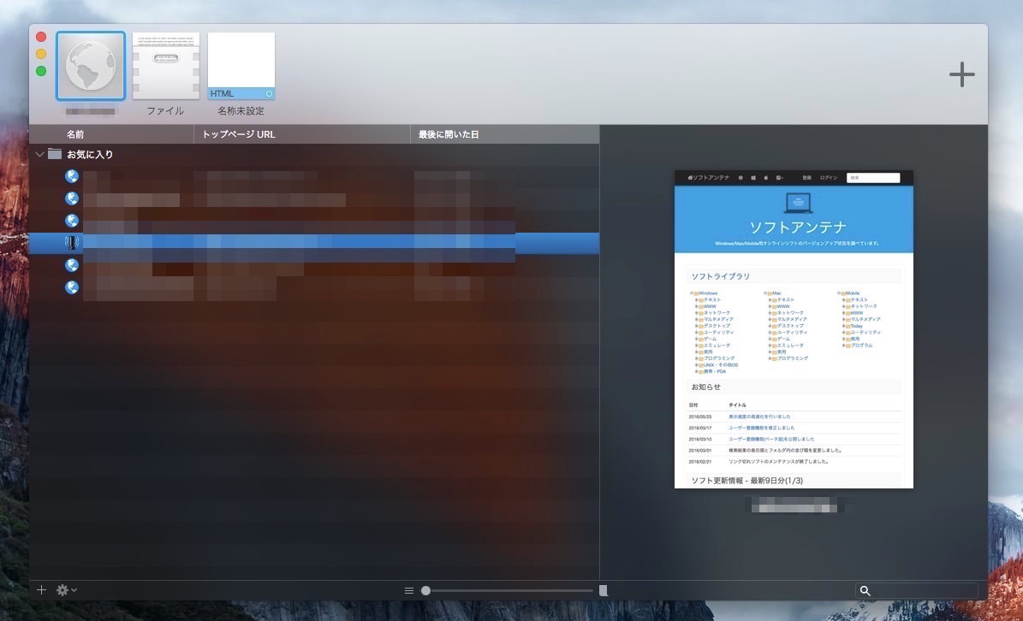
Task: Zoom the window with the green button
Action: click(41, 71)
